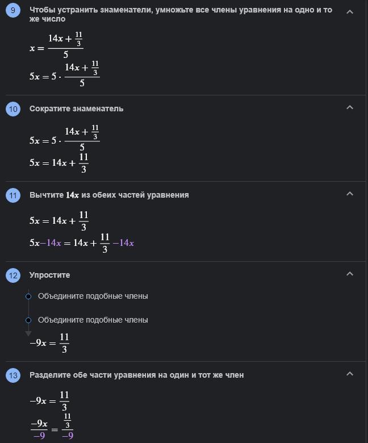Collapse the Упростите step chevron
Image resolution: width=368 pixels, height=443 pixels.
(x=350, y=274)
